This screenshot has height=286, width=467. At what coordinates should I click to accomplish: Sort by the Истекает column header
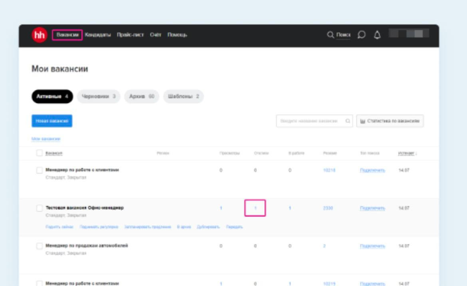tap(405, 153)
